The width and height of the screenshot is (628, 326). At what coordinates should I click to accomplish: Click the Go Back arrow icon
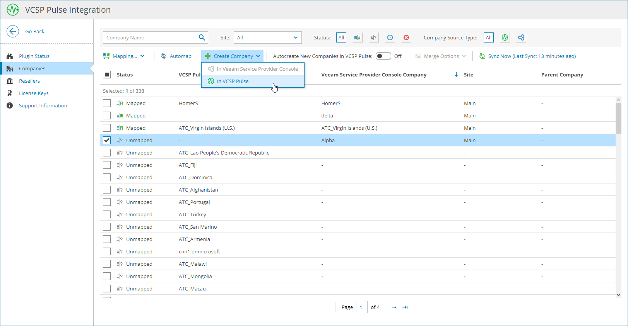point(13,31)
